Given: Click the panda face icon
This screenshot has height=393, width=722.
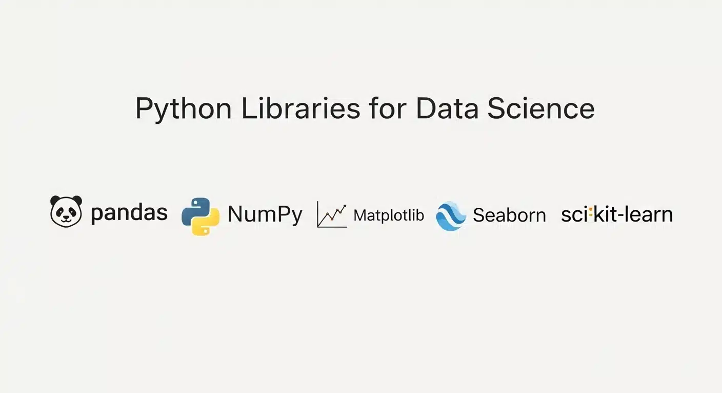Looking at the screenshot, I should (66, 211).
